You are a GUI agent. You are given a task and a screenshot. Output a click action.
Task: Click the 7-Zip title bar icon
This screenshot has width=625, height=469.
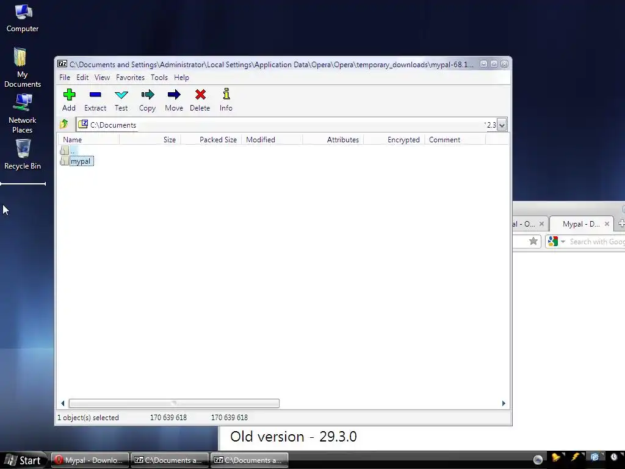[x=62, y=64]
